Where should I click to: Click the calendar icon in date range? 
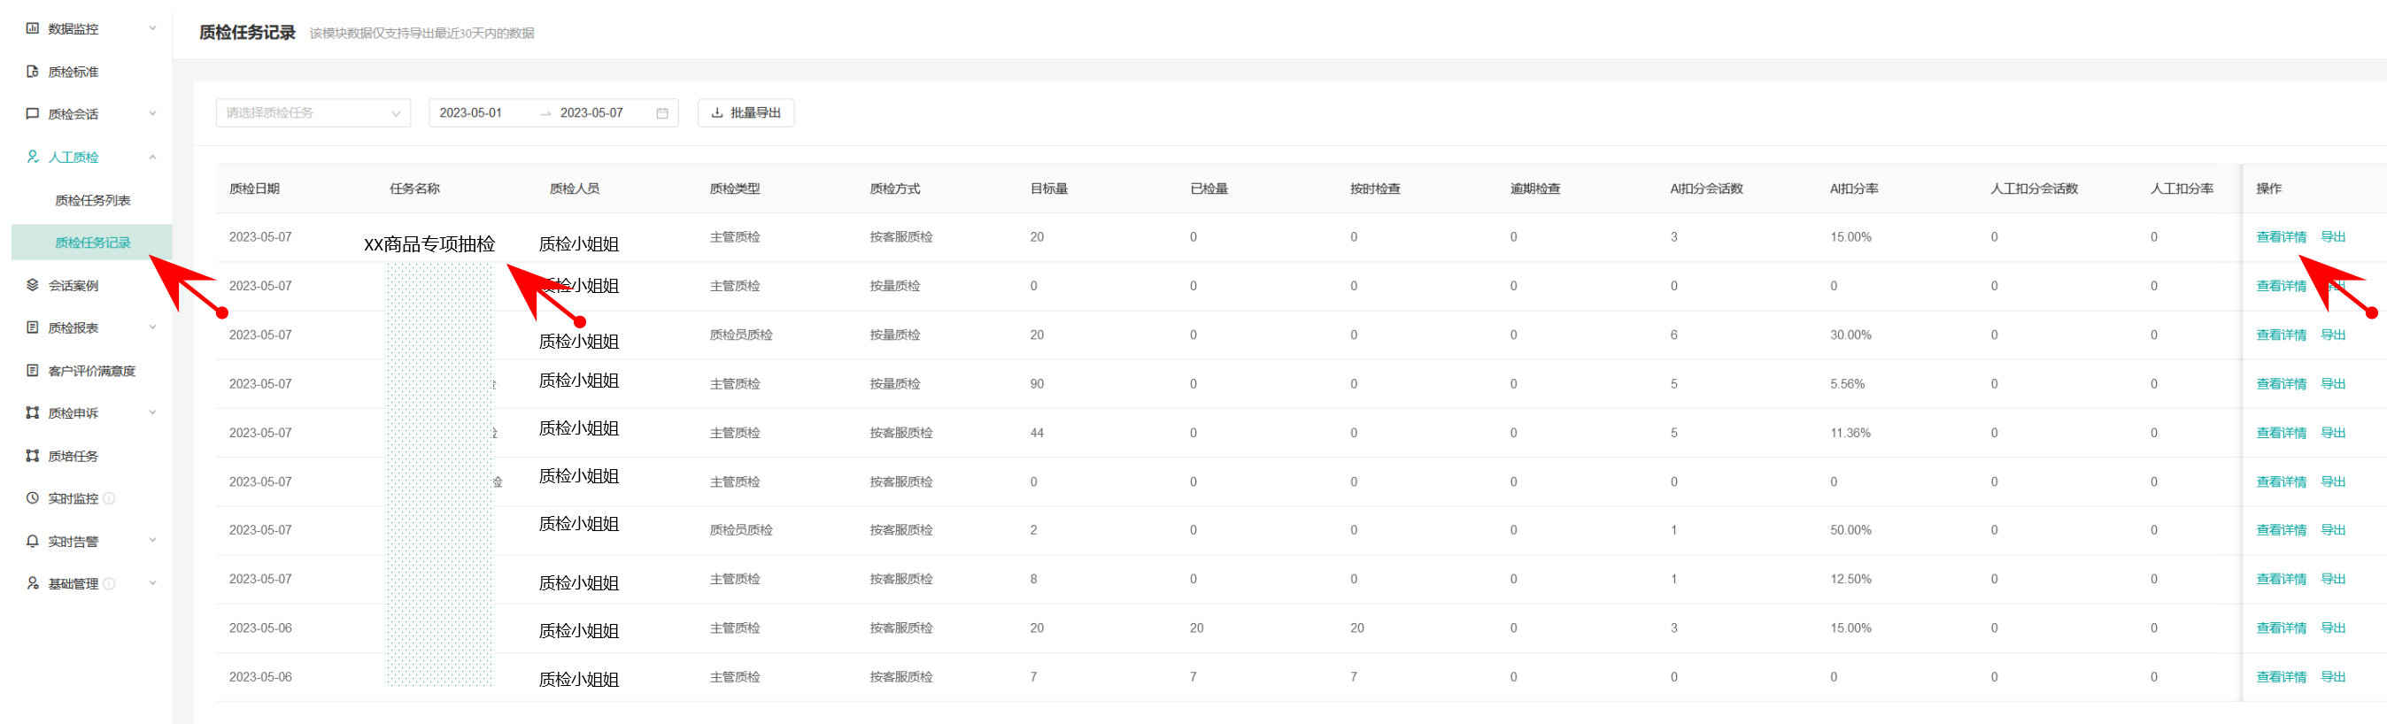661,113
